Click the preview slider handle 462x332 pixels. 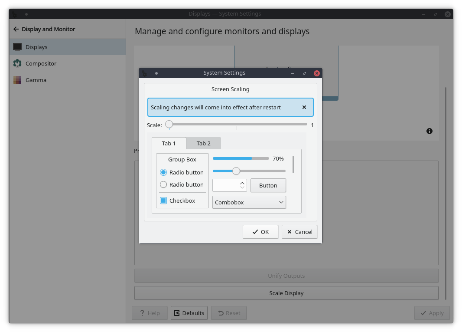pyautogui.click(x=236, y=171)
